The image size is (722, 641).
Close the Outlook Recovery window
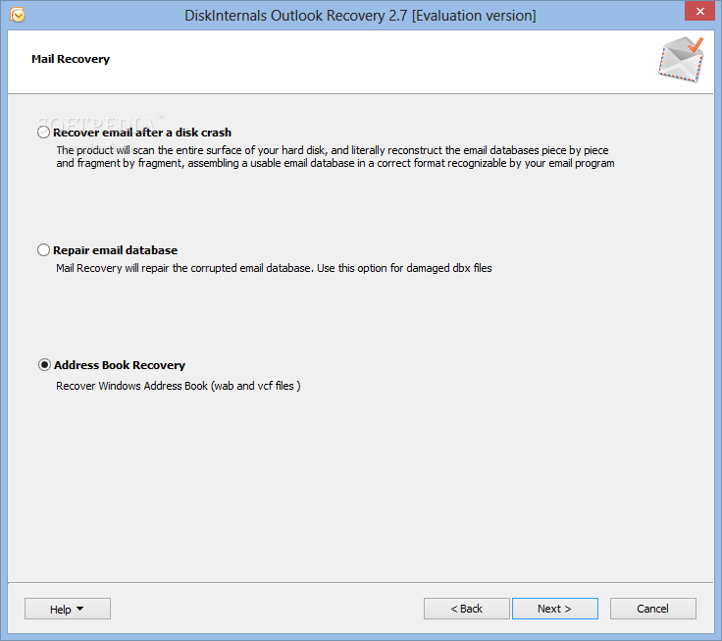pos(699,11)
